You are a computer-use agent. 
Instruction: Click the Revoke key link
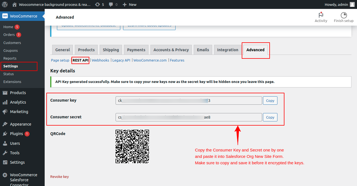click(59, 177)
